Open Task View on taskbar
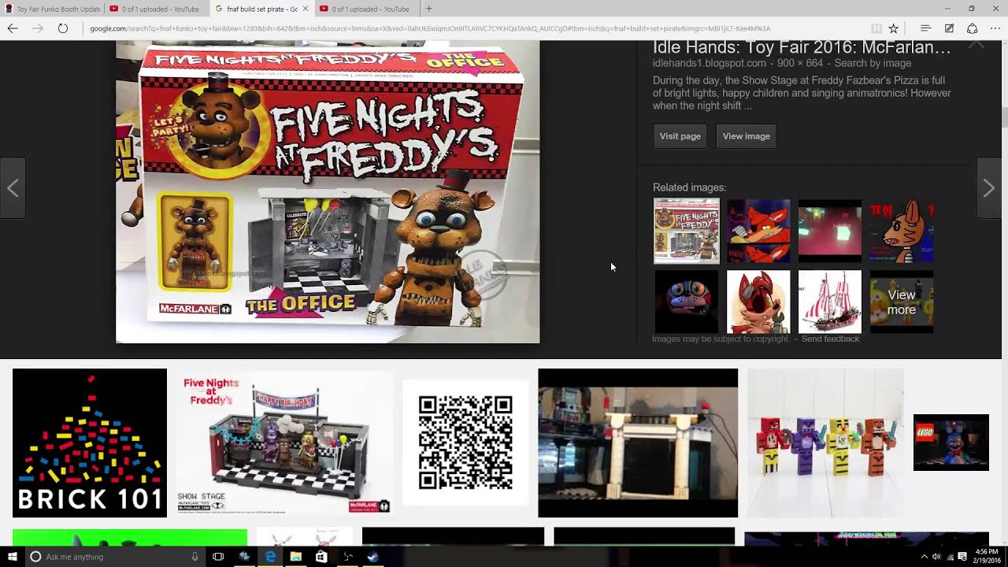This screenshot has width=1008, height=567. [218, 557]
